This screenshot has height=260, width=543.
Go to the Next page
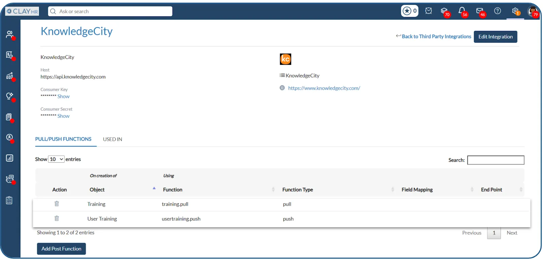[x=512, y=233]
